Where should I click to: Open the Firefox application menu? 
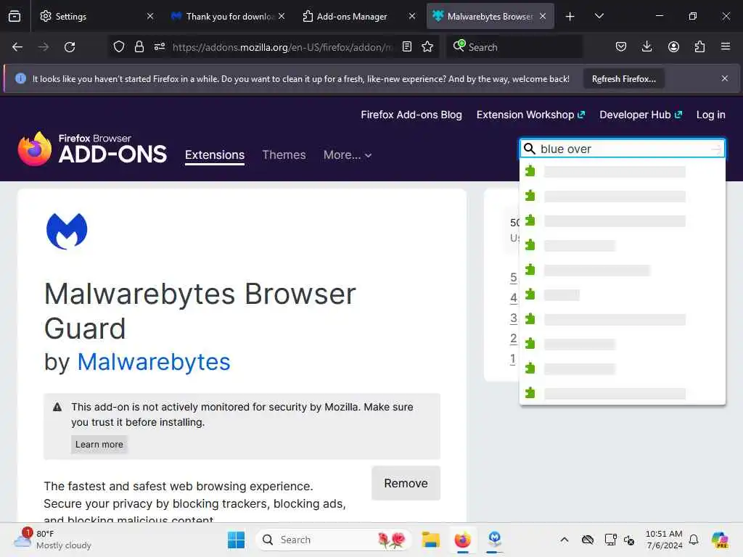pos(726,46)
